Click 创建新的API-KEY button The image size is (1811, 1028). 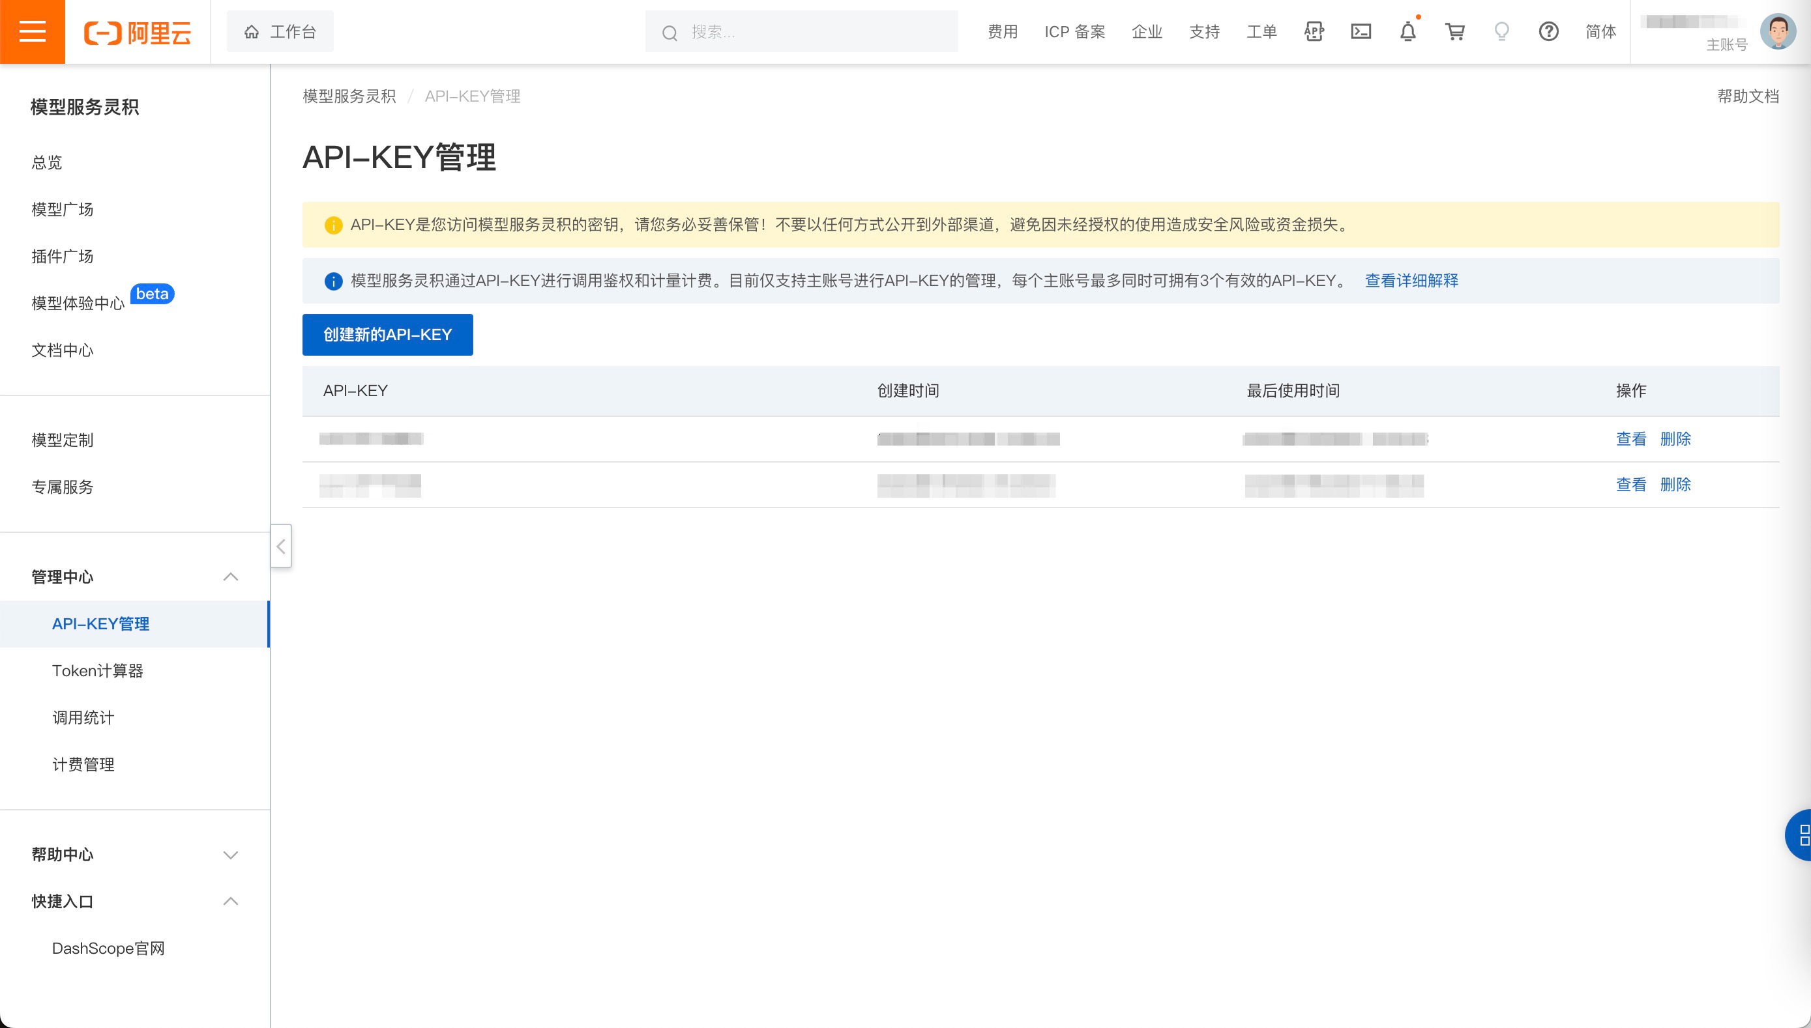387,335
